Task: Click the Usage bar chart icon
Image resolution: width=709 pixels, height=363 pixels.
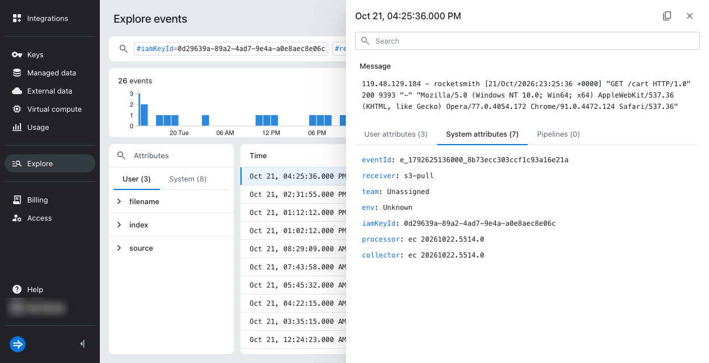Action: [x=17, y=127]
